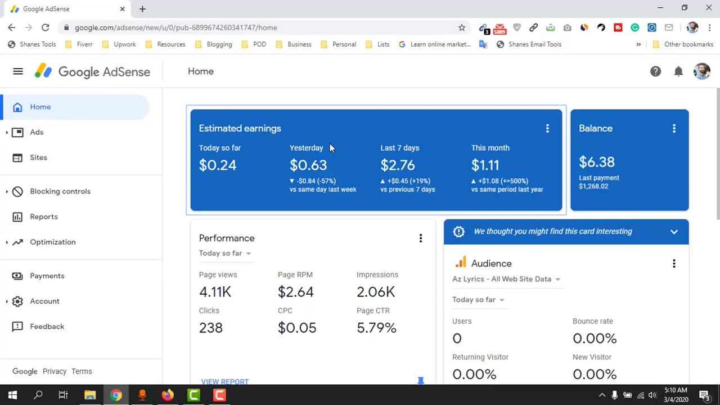Click VIEW REPORT link

pos(224,381)
